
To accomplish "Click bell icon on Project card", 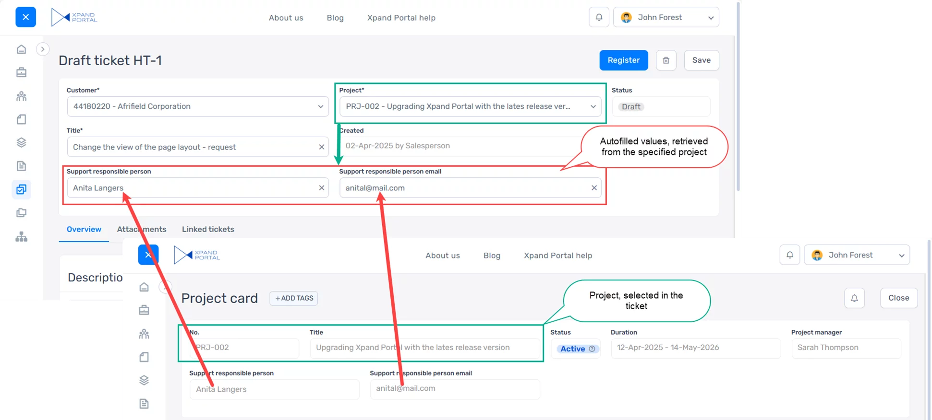I will point(854,298).
